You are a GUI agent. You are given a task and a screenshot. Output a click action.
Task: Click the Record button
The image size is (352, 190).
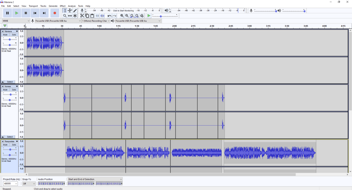point(55,13)
